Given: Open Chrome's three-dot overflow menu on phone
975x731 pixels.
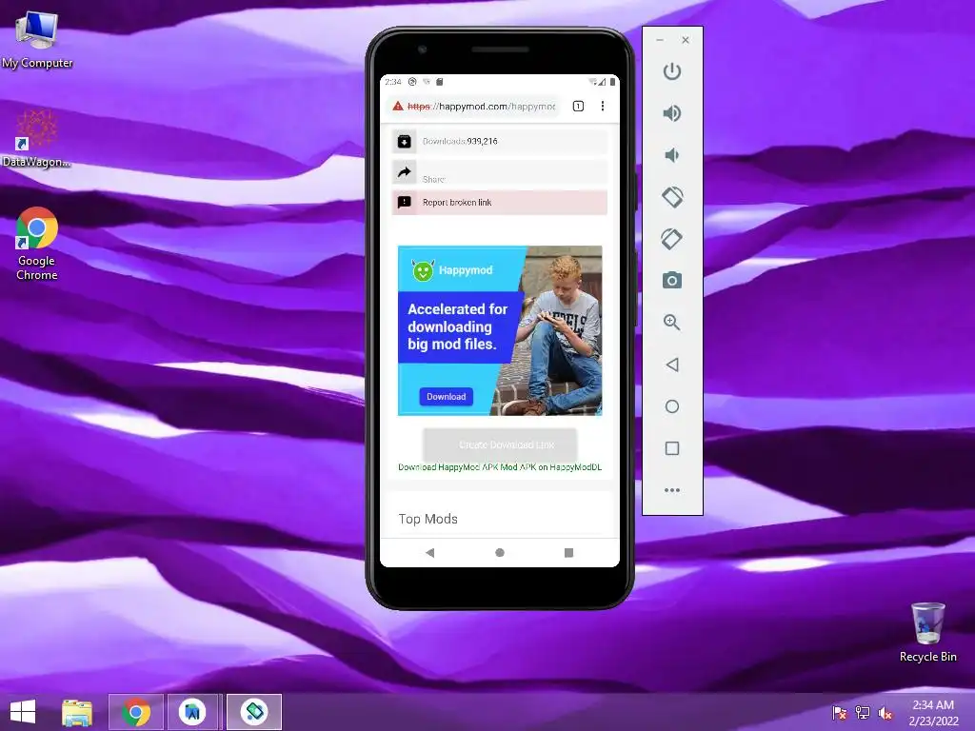Looking at the screenshot, I should point(603,107).
